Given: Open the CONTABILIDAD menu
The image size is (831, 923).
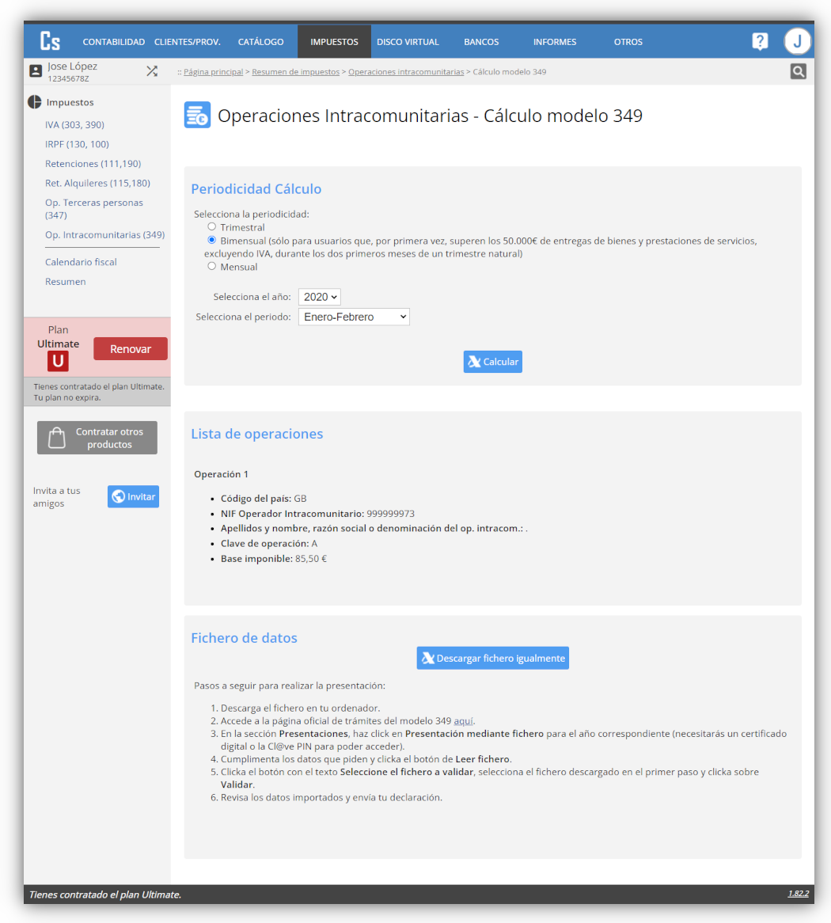Looking at the screenshot, I should coord(114,42).
